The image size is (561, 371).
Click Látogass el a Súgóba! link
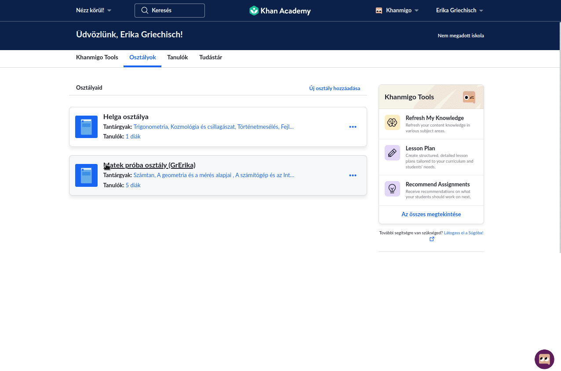pyautogui.click(x=463, y=233)
